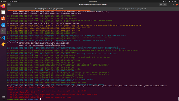This screenshot has width=179, height=101.
Task: Click the noble GitHub running-on-linux URL
Action: pos(42,46)
